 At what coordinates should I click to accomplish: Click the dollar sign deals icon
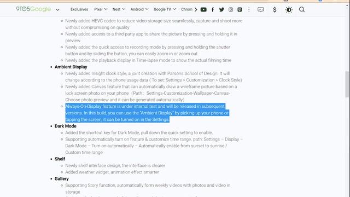(x=275, y=10)
